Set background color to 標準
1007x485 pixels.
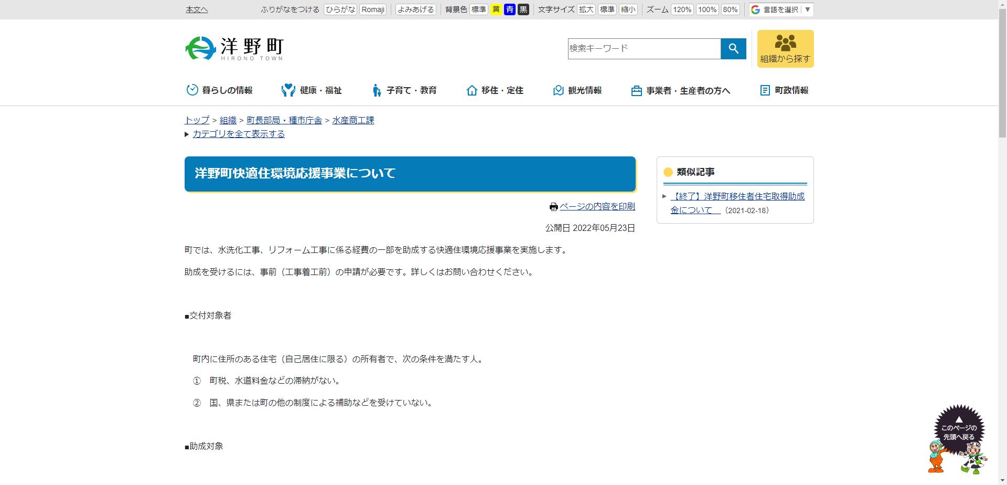tap(478, 9)
